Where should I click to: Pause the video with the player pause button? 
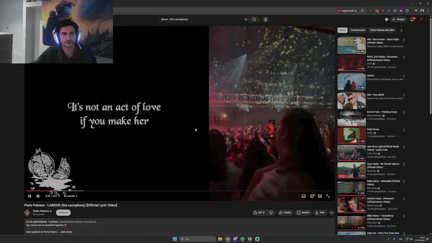pos(29,196)
